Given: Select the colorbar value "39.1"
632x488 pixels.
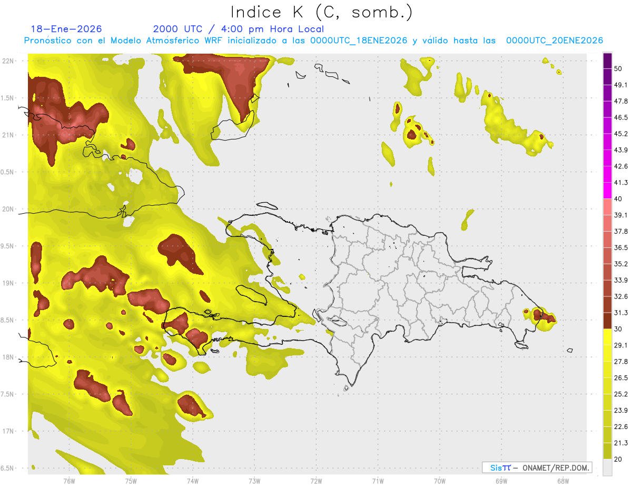Looking at the screenshot, I should click(621, 215).
